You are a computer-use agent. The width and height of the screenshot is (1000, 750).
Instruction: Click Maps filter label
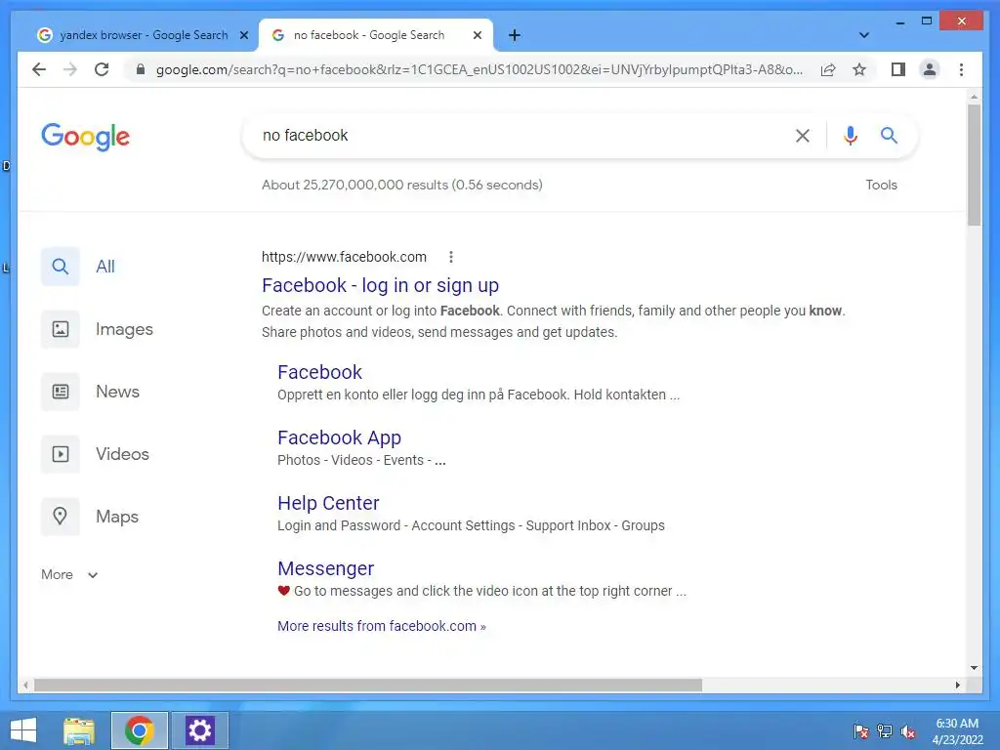[x=117, y=517]
